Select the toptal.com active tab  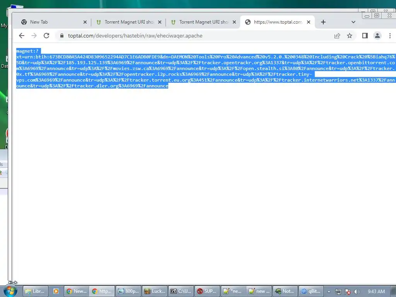(277, 22)
